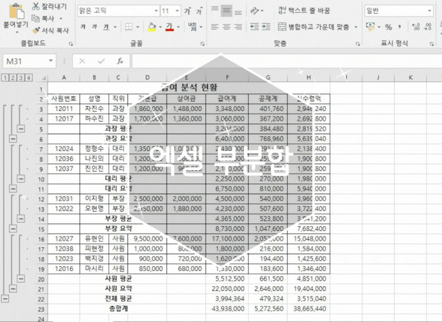Open the font name dropdown (맑은 고딕)
The width and height of the screenshot is (442, 322).
[x=156, y=11]
